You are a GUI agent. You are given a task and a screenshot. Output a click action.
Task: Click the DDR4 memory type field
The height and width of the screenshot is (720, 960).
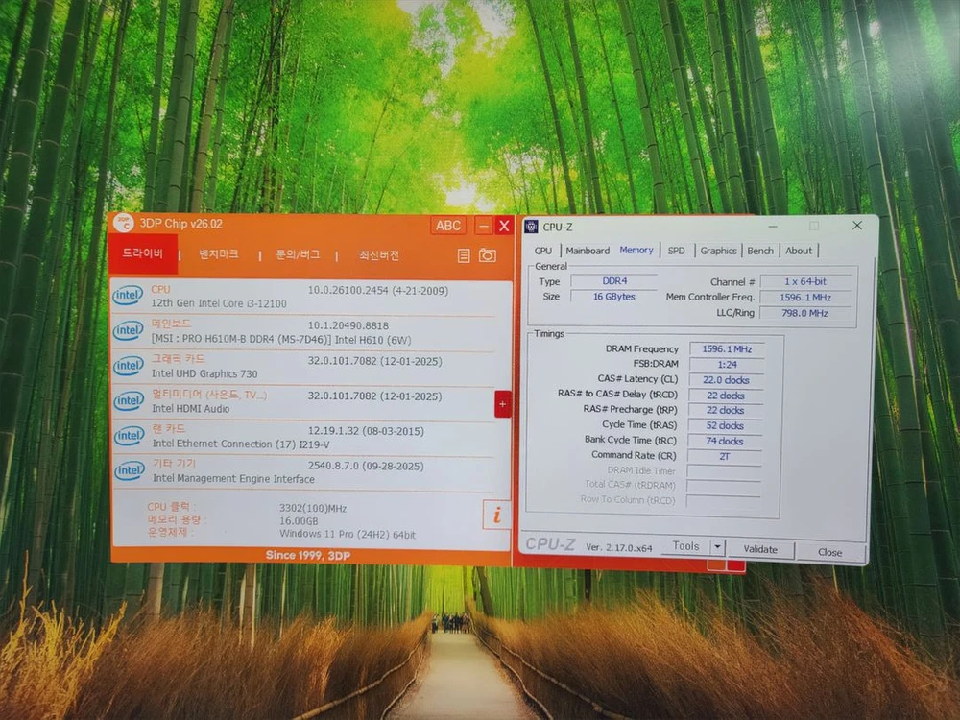pos(614,281)
